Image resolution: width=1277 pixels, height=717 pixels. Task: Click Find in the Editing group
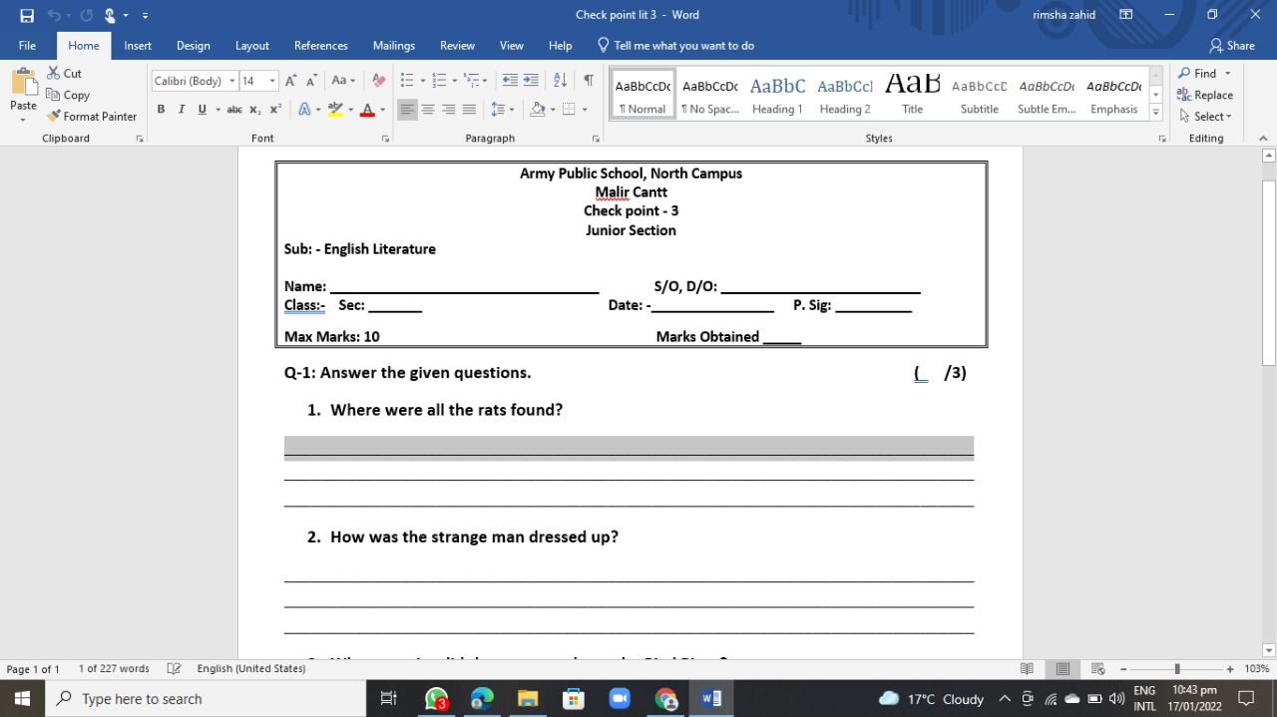click(x=1204, y=74)
